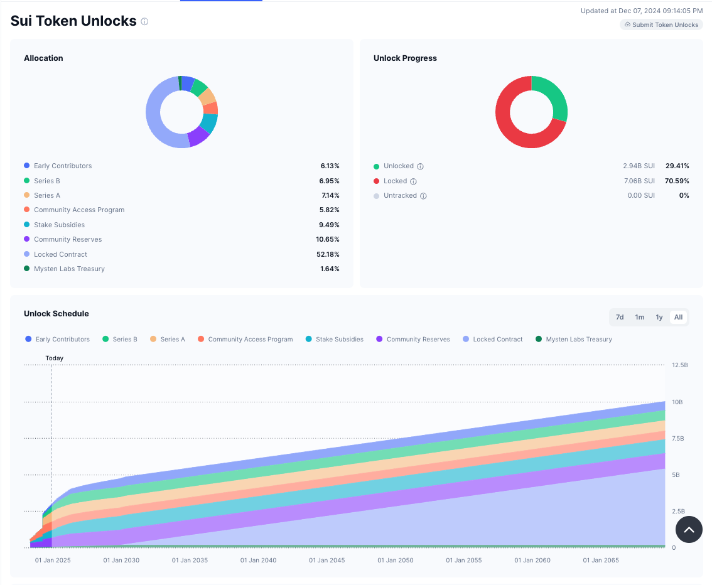Select the 10.65% allocation value

coord(328,239)
